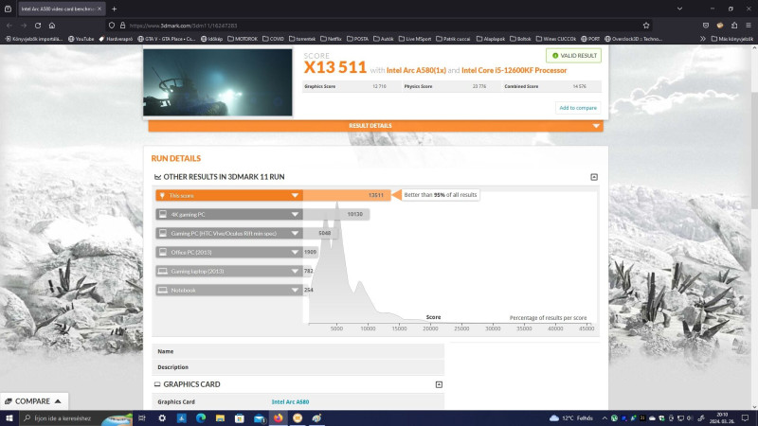Click Windows taskbar search box
The width and height of the screenshot is (758, 426).
(x=76, y=418)
